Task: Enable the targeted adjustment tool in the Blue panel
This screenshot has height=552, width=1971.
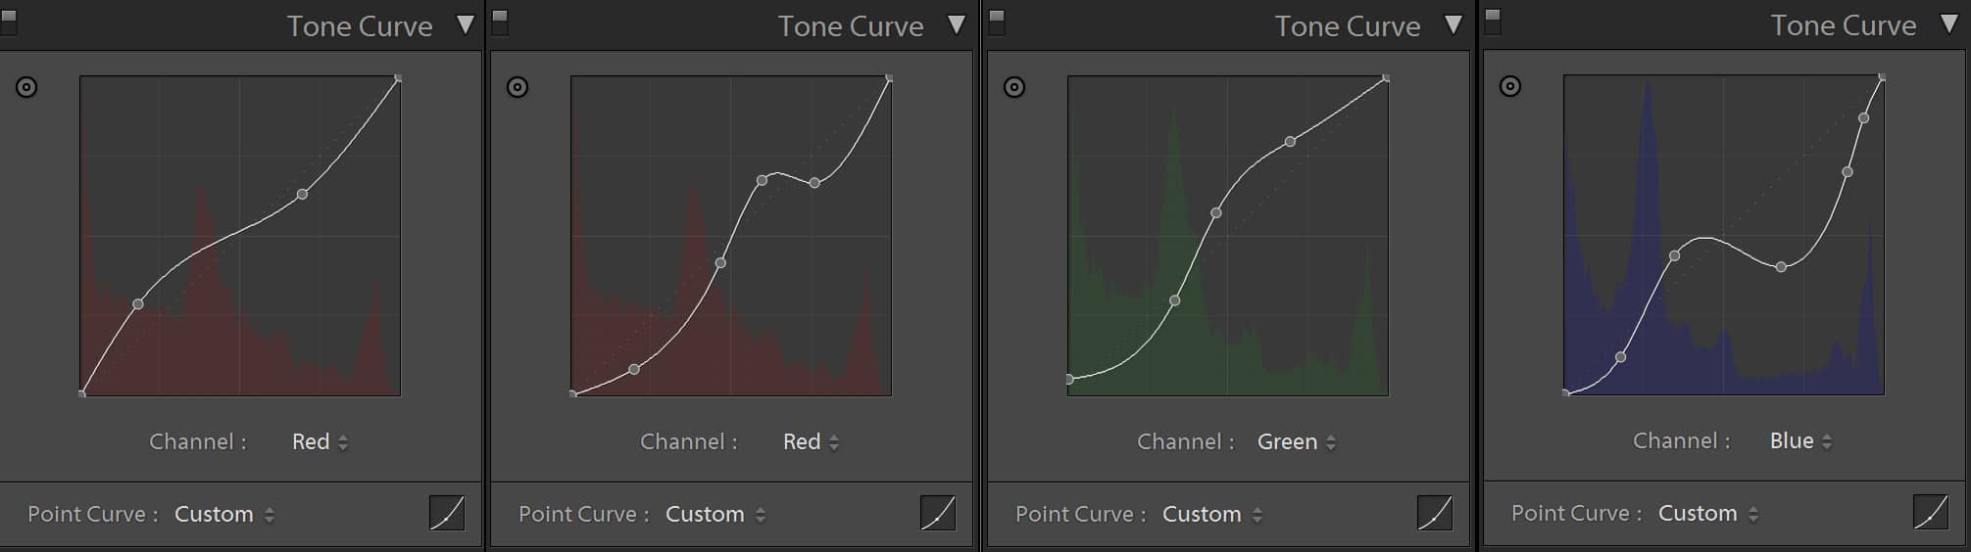Action: coord(1510,86)
